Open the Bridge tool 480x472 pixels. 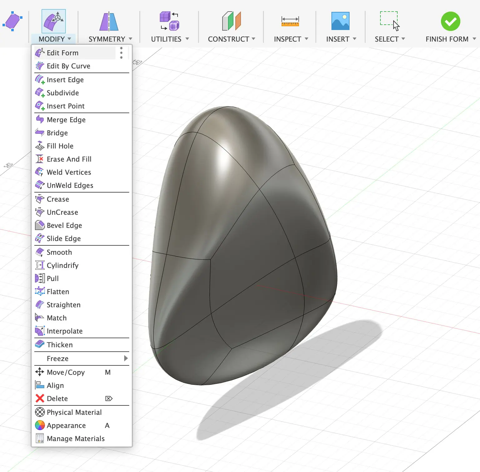[57, 133]
